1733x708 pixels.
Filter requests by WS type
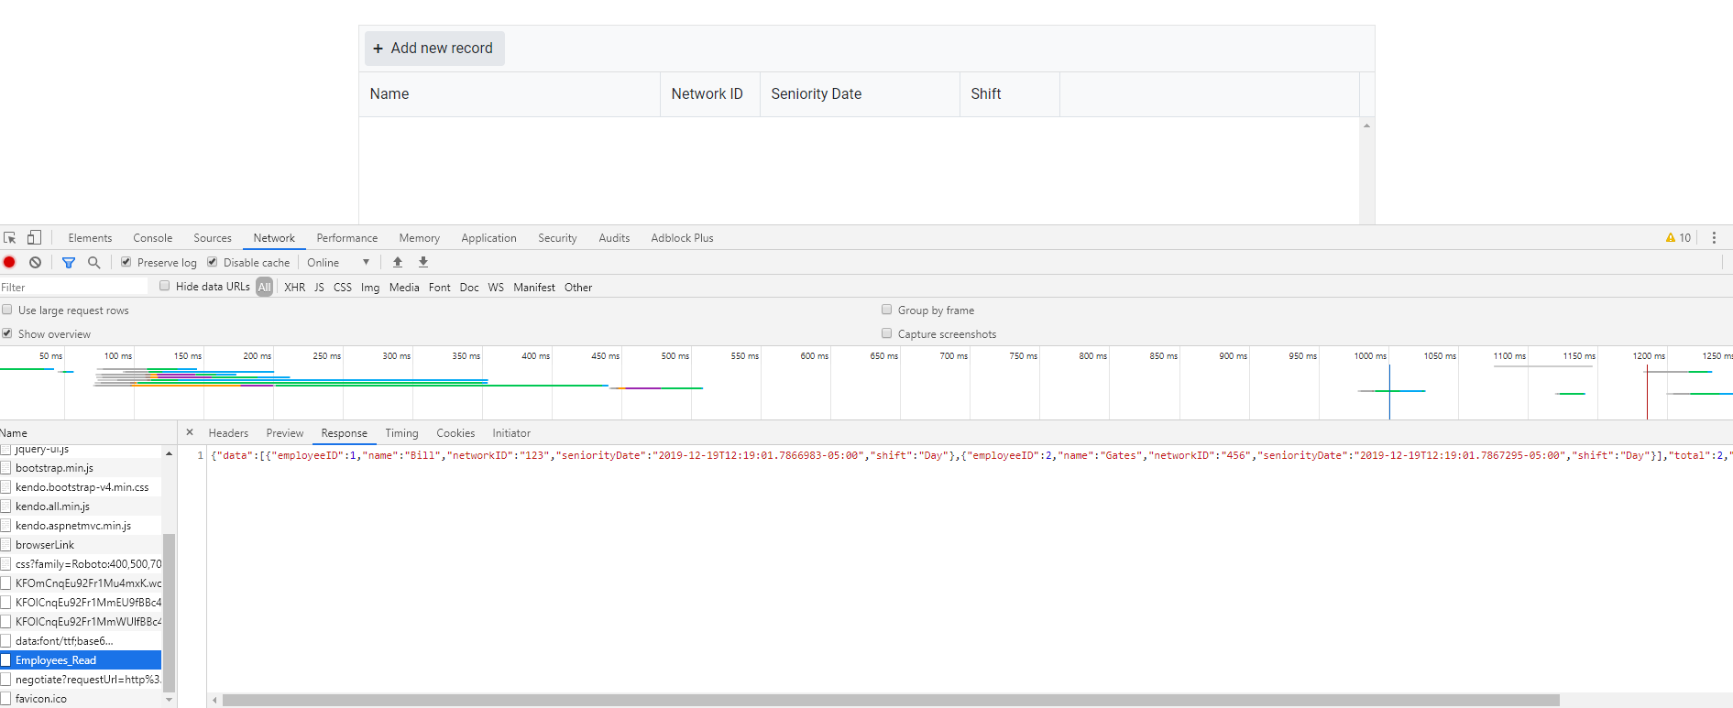click(x=496, y=288)
